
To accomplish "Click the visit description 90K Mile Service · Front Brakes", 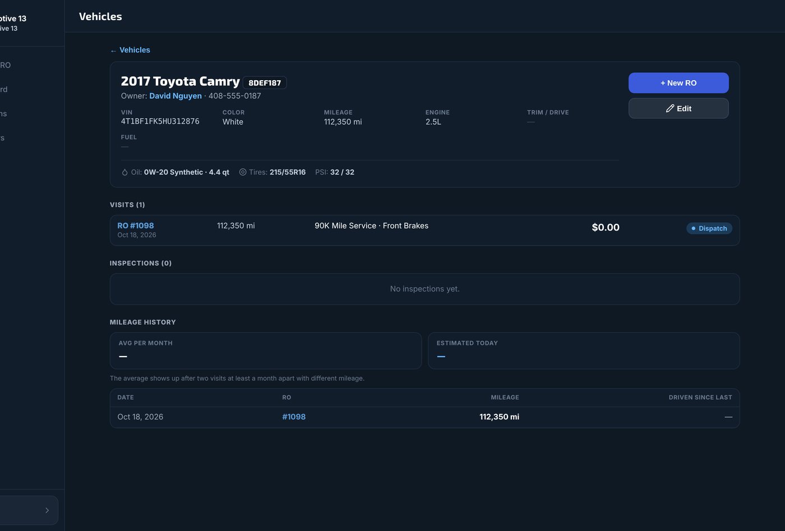I will (x=371, y=225).
